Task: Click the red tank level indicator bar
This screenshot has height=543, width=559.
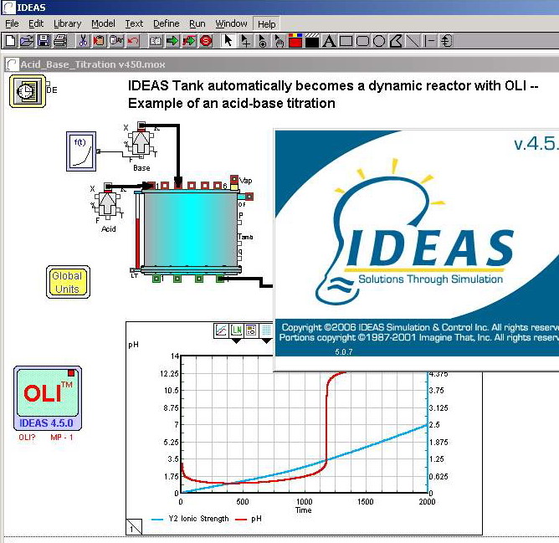Action: (x=137, y=244)
